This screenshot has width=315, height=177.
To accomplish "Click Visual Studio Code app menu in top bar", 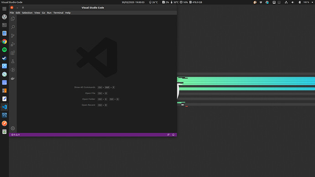I will point(12,2).
